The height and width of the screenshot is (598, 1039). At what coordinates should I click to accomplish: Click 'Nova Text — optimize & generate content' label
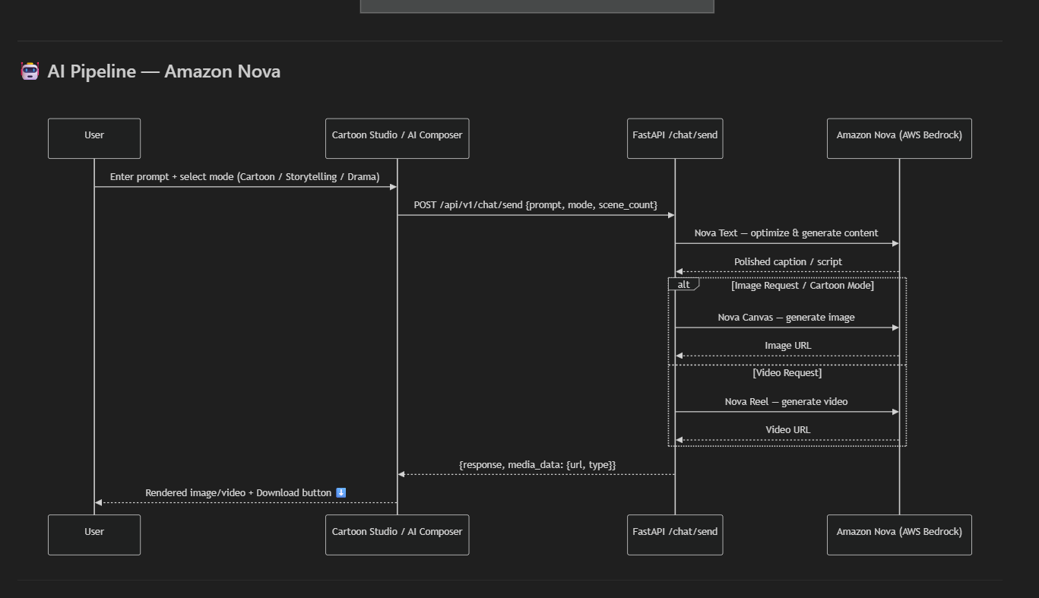point(786,233)
